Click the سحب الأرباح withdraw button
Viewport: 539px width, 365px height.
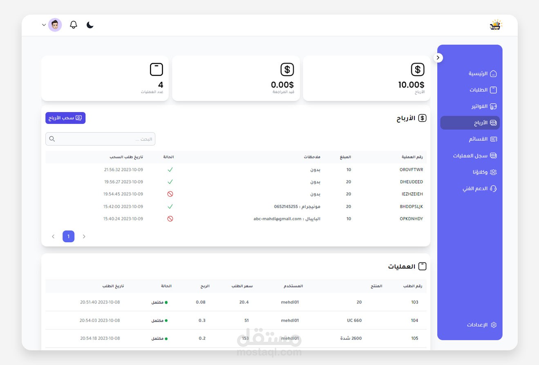tap(65, 118)
